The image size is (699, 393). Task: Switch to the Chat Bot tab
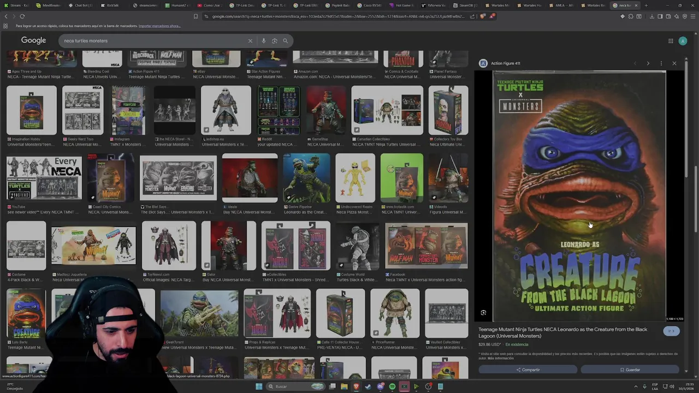point(81,5)
